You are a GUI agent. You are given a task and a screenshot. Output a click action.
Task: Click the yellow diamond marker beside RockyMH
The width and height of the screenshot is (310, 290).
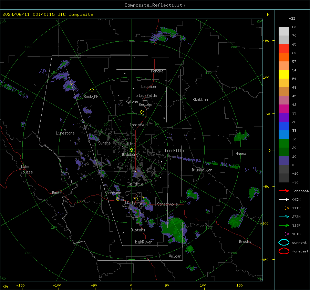click(x=92, y=90)
